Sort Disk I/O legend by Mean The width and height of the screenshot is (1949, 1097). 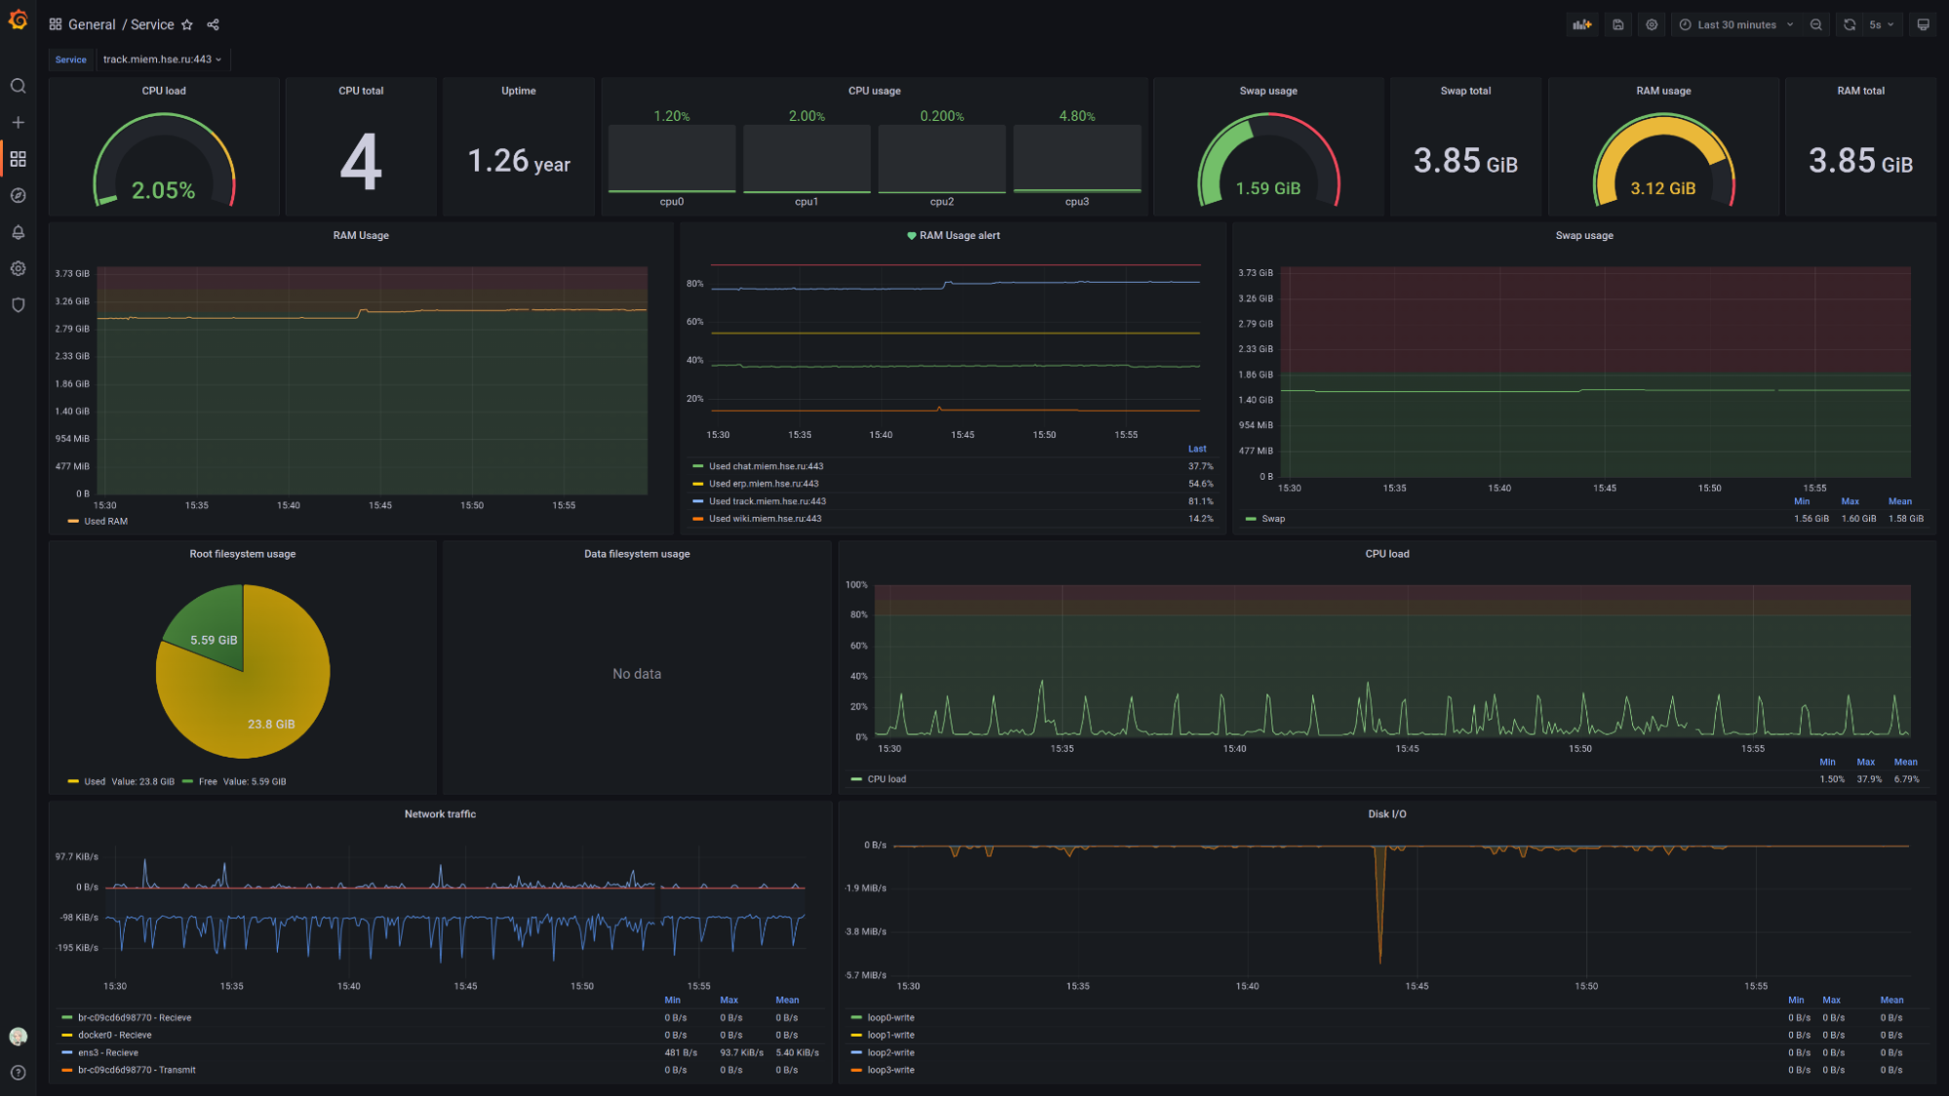[1891, 1000]
